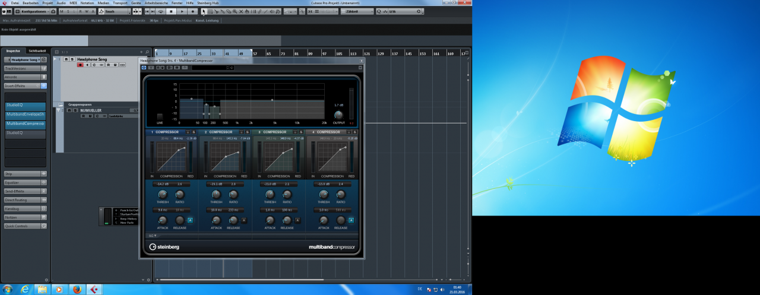The width and height of the screenshot is (760, 295).
Task: Toggle MultibandCompressor plugin power button
Action: [144, 68]
